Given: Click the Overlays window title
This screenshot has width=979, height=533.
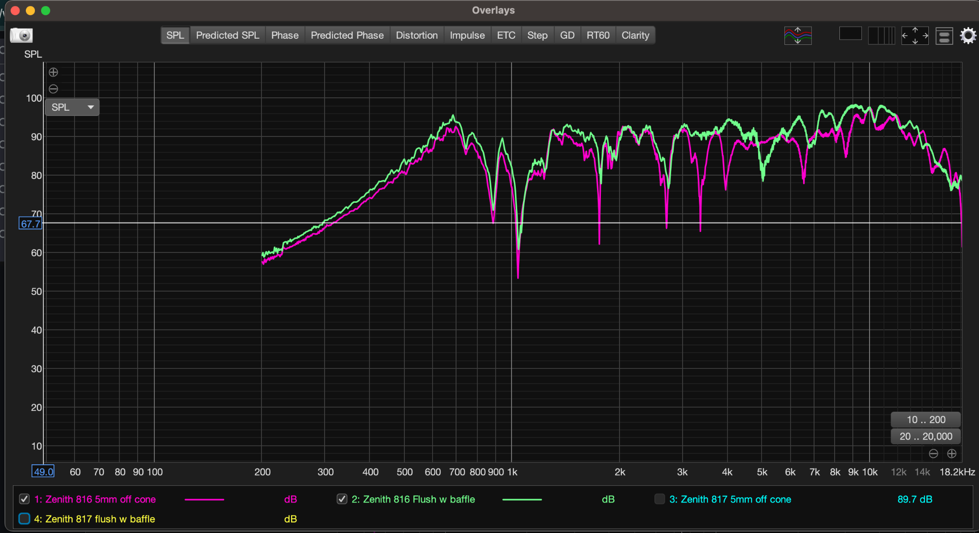Looking at the screenshot, I should (493, 10).
